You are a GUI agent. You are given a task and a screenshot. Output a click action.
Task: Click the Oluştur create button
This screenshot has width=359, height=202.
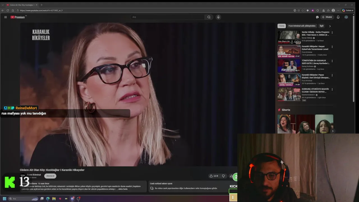pyautogui.click(x=327, y=17)
